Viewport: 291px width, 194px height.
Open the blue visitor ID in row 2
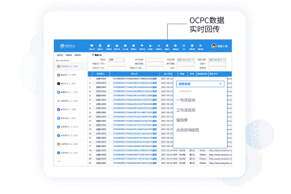[132, 83]
